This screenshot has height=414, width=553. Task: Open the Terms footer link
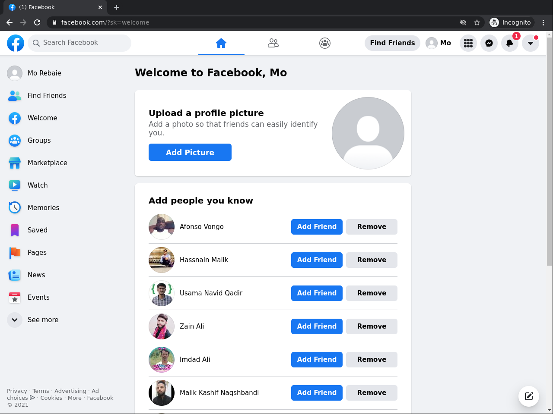(x=41, y=391)
